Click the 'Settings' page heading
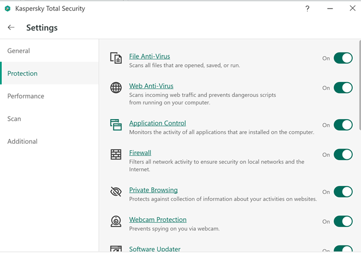 pyautogui.click(x=42, y=28)
